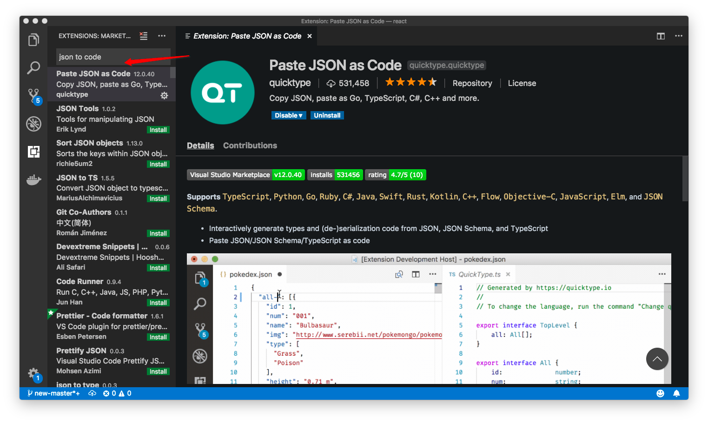Click the install count cloud icon
The height and width of the screenshot is (423, 708).
(x=331, y=83)
